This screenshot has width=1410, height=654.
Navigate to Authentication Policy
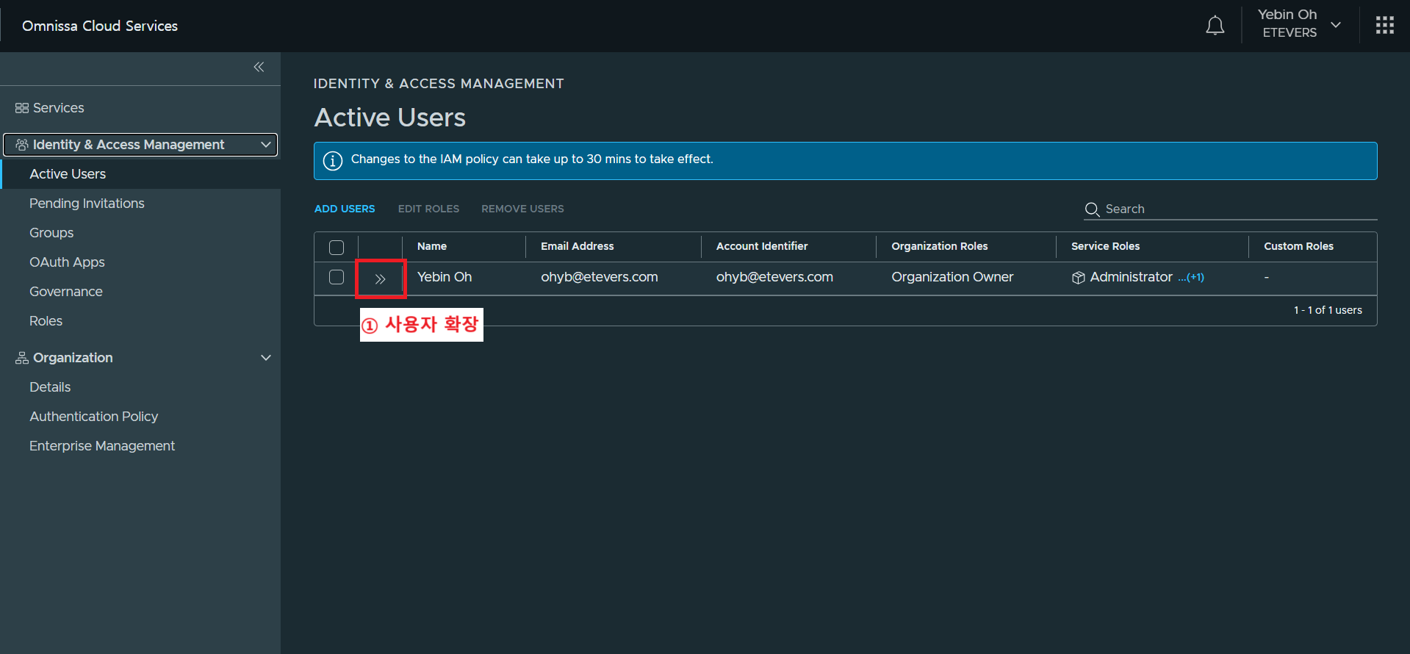93,417
